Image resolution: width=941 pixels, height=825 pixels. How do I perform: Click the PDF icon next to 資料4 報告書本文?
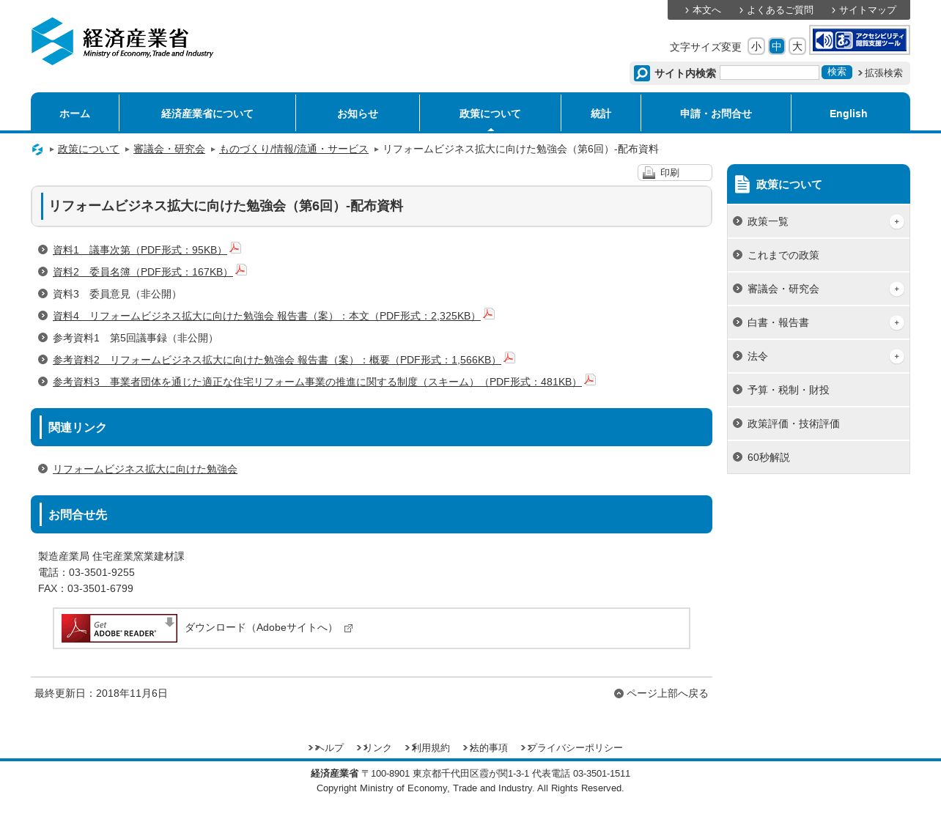[x=489, y=314]
